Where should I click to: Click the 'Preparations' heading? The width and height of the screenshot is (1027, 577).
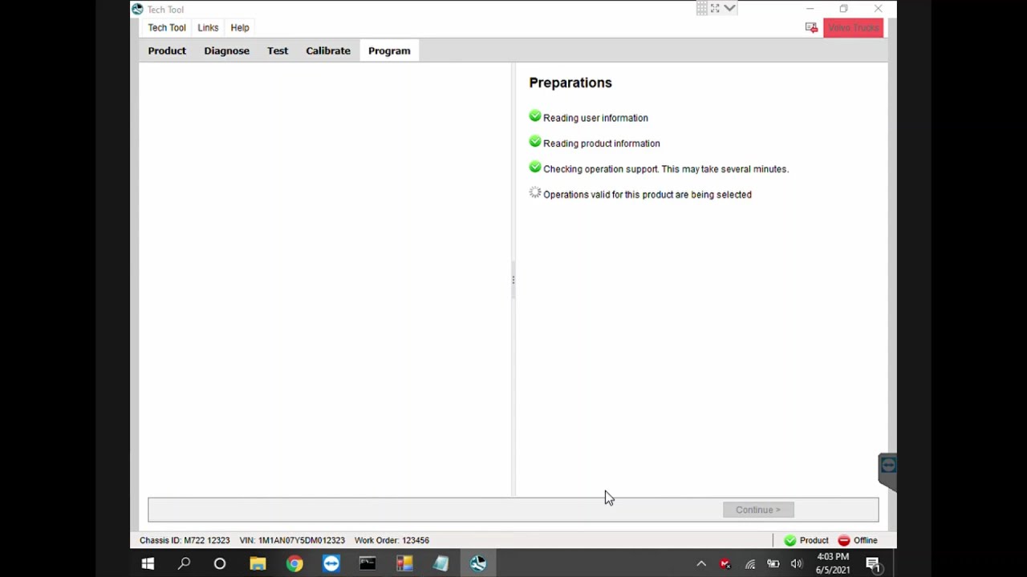(x=570, y=83)
